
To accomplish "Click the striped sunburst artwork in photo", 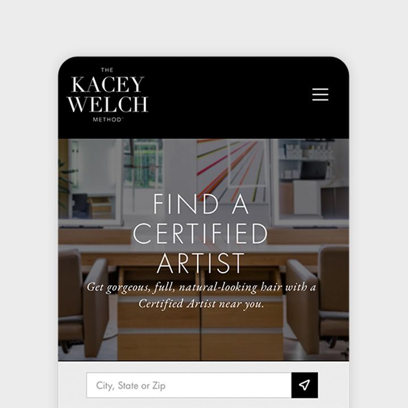I will tap(232, 169).
